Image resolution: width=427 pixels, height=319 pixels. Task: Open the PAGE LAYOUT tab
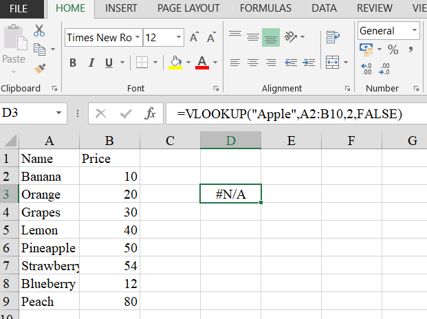click(x=188, y=8)
